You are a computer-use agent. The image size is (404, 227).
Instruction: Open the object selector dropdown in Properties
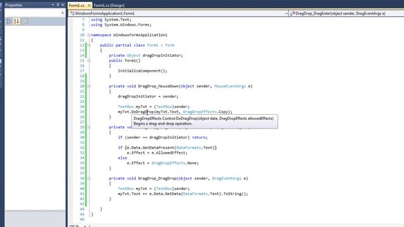(62, 13)
